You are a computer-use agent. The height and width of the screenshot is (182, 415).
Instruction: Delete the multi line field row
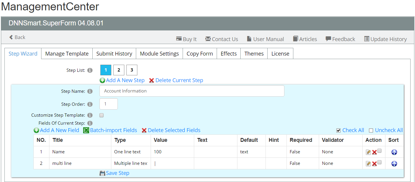[x=374, y=164]
